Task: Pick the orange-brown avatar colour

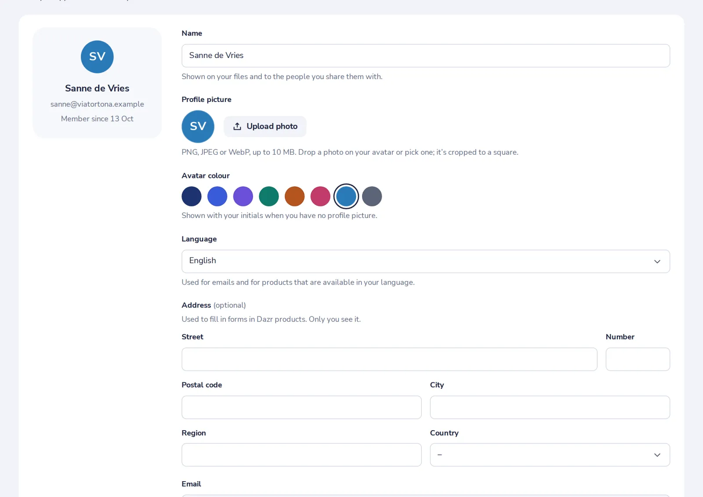Action: pyautogui.click(x=294, y=196)
